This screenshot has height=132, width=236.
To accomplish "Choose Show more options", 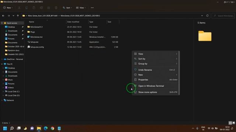I will (156, 92).
